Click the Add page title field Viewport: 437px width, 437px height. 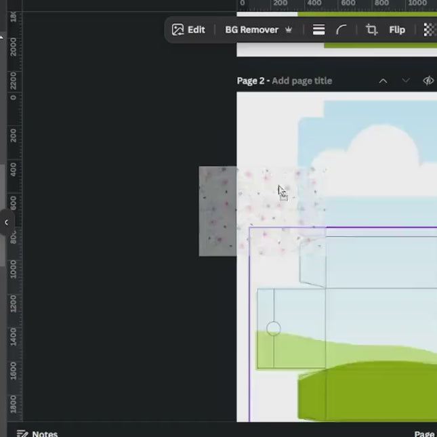click(x=301, y=81)
